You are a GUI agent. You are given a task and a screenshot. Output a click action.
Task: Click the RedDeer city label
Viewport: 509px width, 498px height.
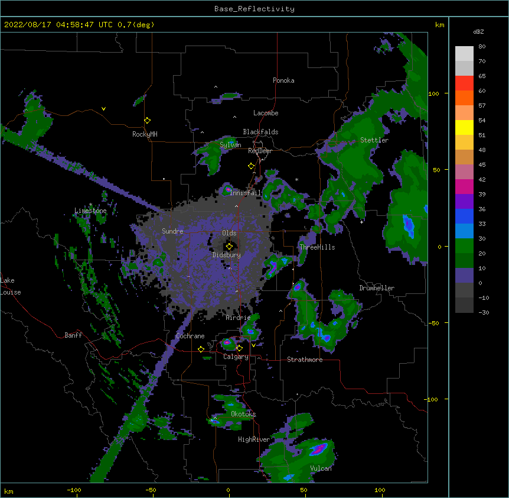point(260,151)
